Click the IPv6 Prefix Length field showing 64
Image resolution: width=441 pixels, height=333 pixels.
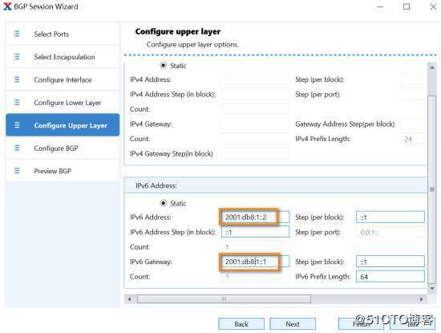tap(390, 276)
